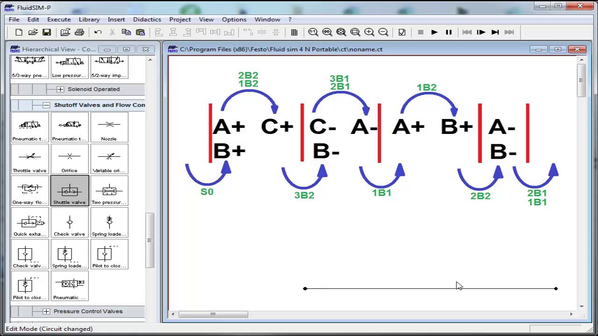Open the ? help menu
This screenshot has height=336, width=598.
click(290, 19)
